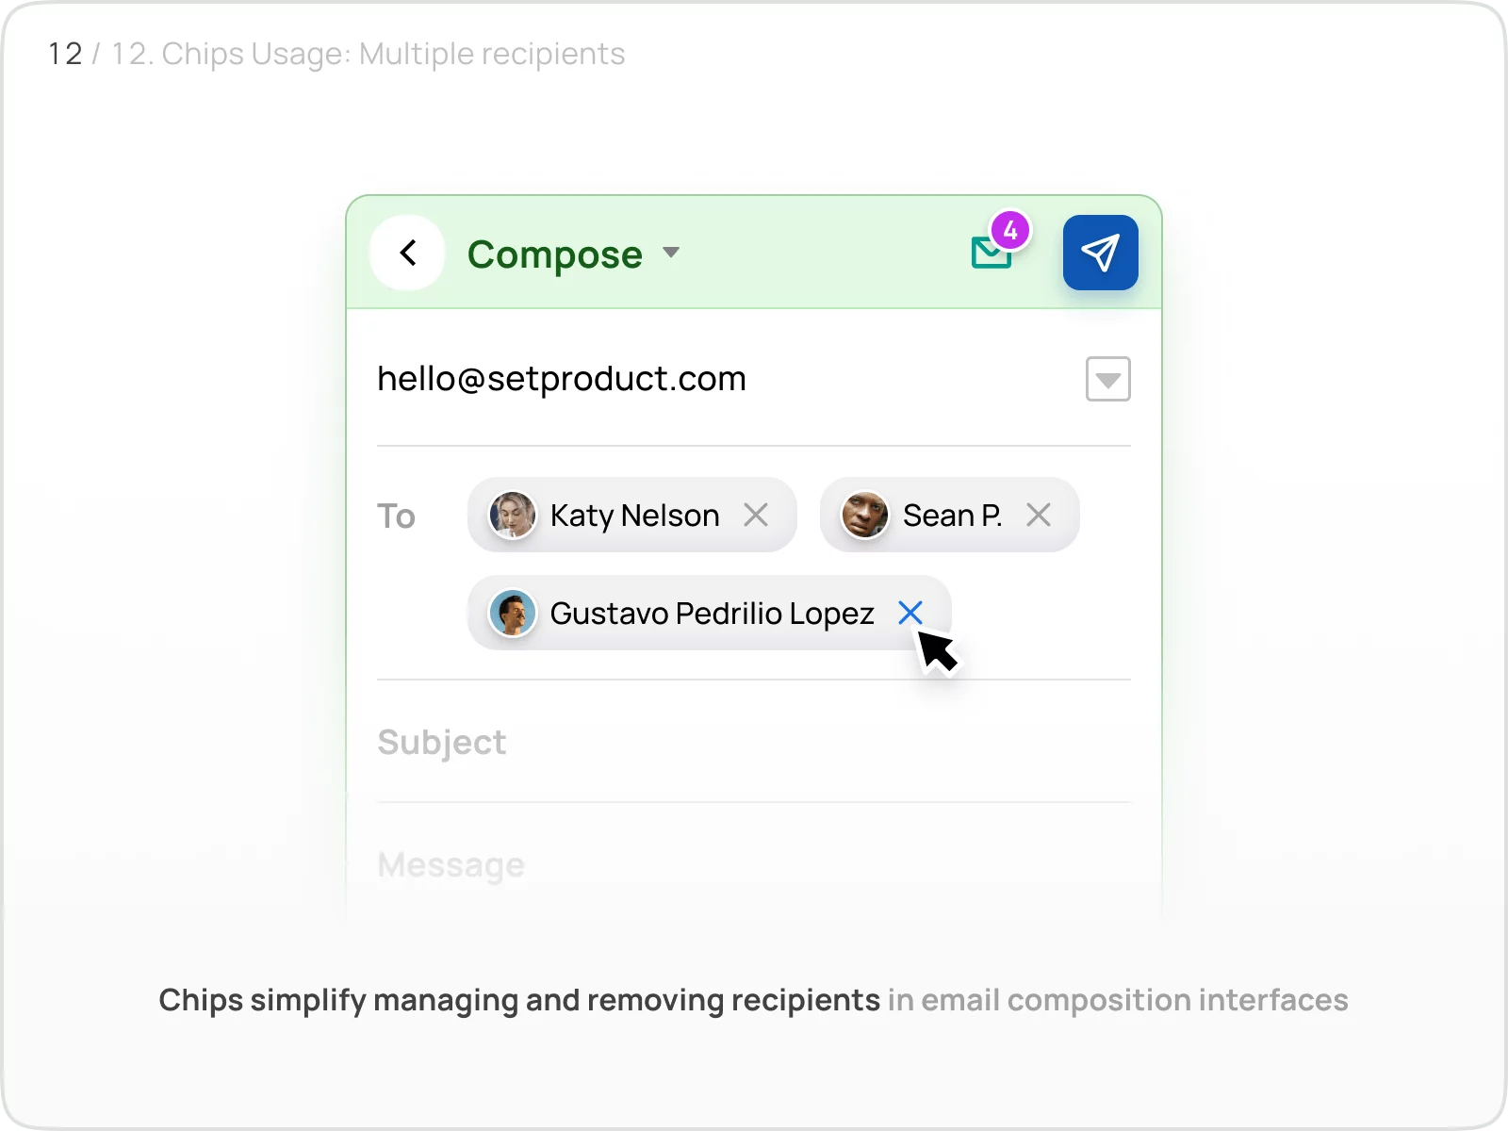Open the Compose mode dropdown

(x=671, y=253)
